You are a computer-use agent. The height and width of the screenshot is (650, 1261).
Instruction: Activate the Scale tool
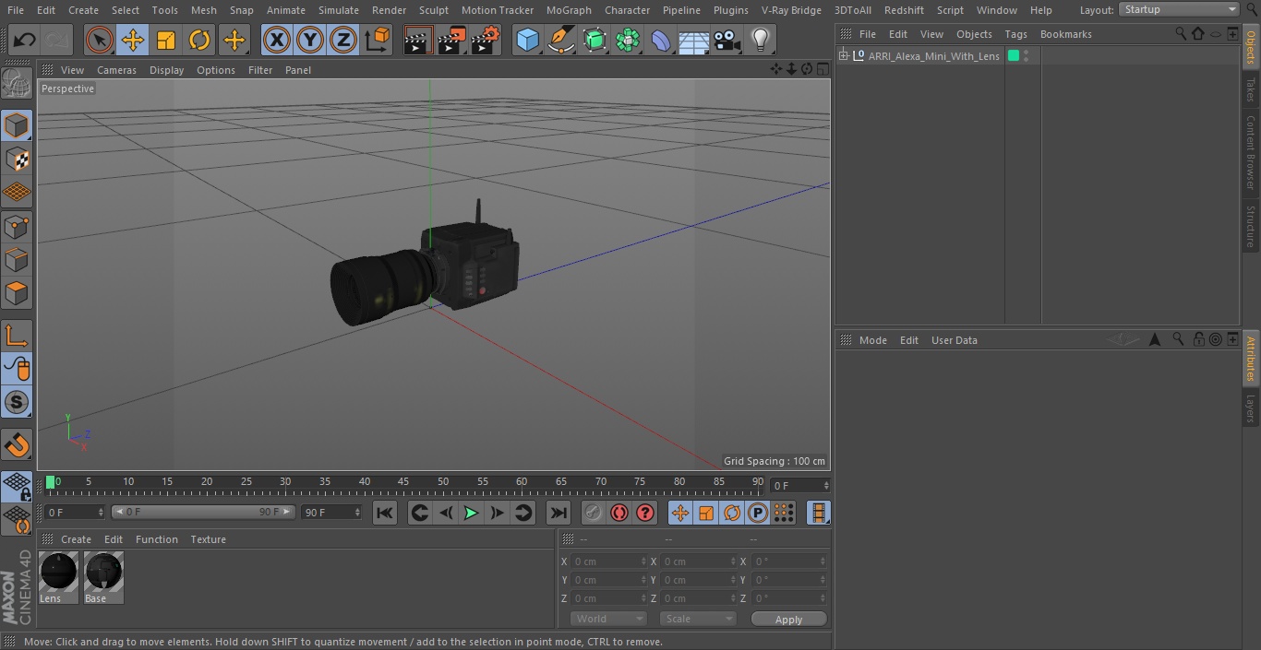click(166, 40)
